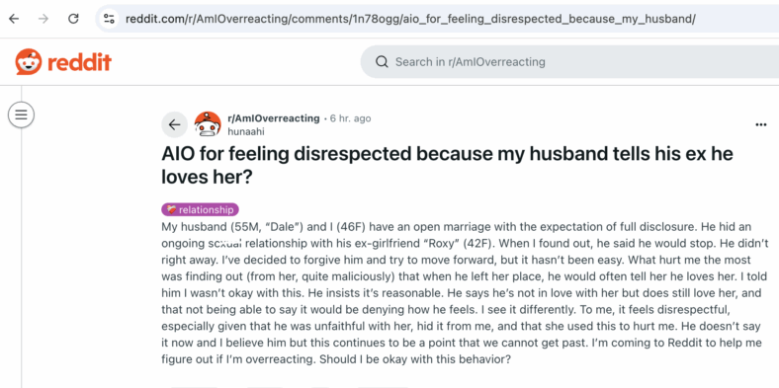
Task: Click the browser back arrow
Action: (x=14, y=19)
